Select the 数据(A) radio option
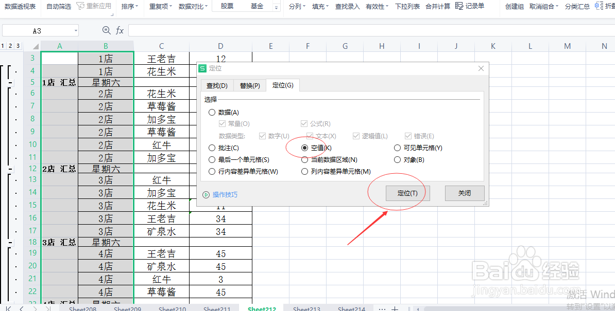The width and height of the screenshot is (615, 311). 212,113
